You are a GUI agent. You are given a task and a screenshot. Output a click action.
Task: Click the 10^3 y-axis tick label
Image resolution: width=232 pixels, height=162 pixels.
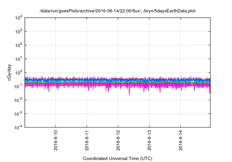click(18, 31)
